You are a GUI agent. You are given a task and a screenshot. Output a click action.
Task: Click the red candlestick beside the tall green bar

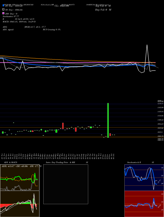[x=110, y=135]
